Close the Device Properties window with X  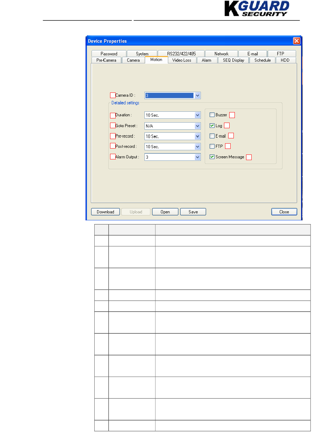point(297,41)
